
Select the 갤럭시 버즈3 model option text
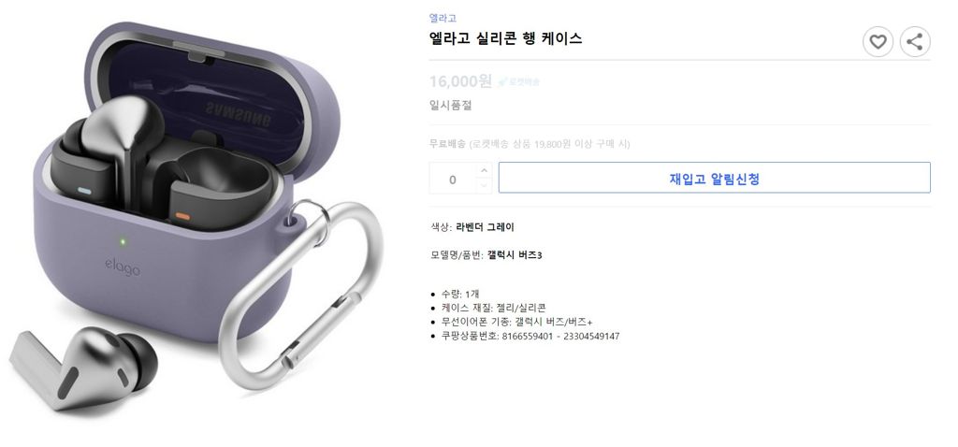pos(514,255)
